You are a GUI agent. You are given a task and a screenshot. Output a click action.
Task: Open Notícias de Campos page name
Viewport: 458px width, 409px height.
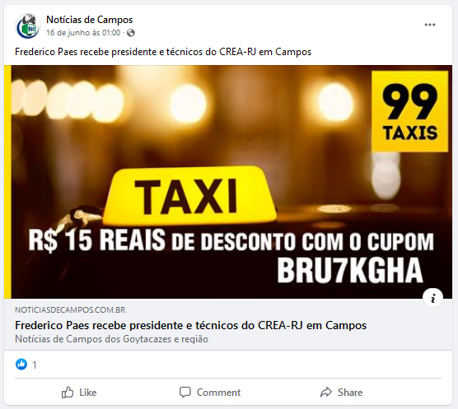click(x=90, y=20)
